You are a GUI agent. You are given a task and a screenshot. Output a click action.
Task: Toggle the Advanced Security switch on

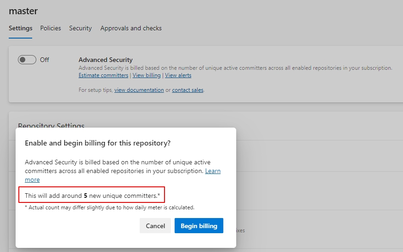pos(27,60)
